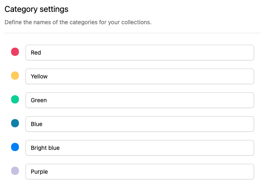
Task: Click the Bright blue color circle
Action: click(15, 147)
